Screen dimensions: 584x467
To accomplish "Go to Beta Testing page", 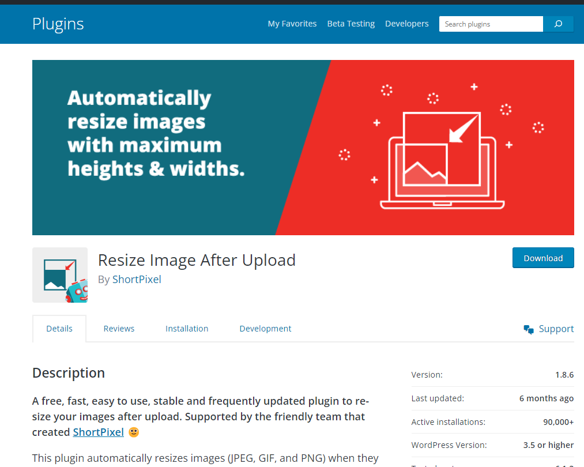I will click(351, 24).
